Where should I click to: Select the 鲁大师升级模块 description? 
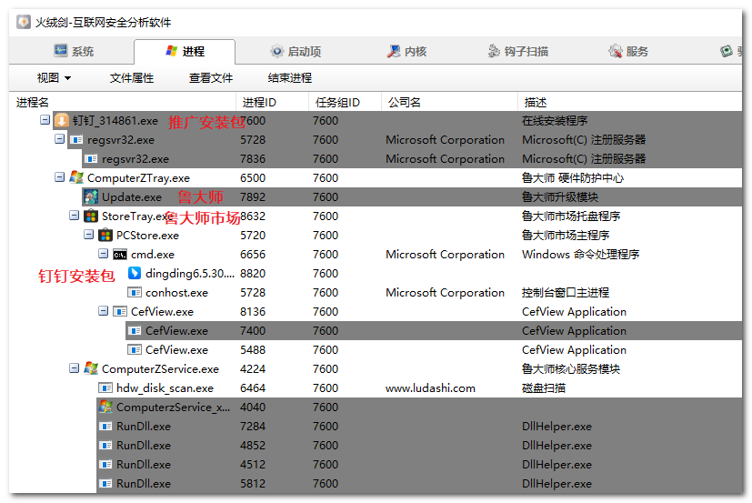pyautogui.click(x=560, y=197)
